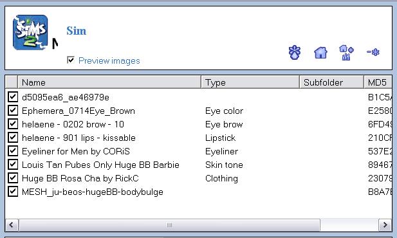The image size is (397, 238).
Task: Toggle checkbox for helaene - 0202 brow - 10
Action: click(x=13, y=124)
